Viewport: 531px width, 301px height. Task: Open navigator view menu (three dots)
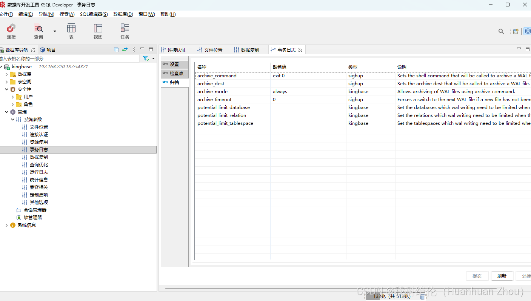(x=134, y=49)
